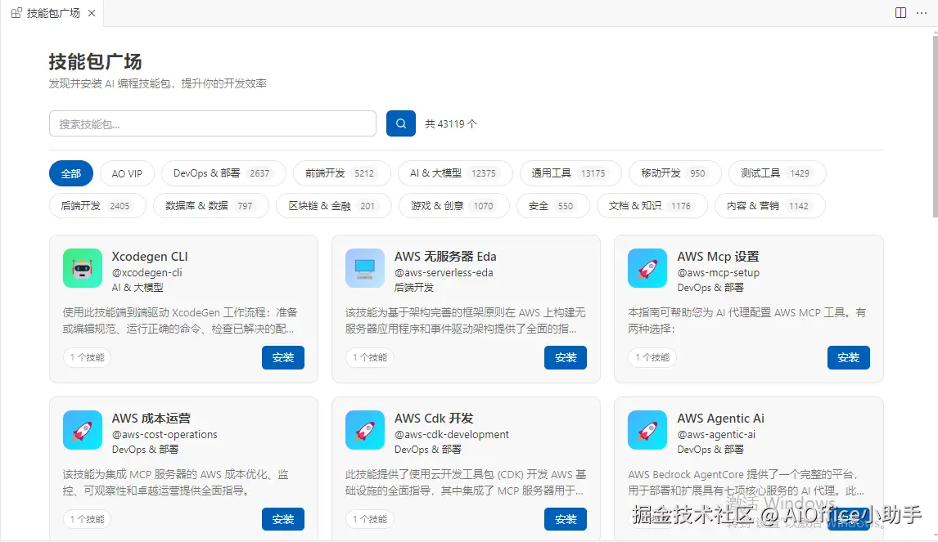Click the search magnifier button
The width and height of the screenshot is (938, 542).
401,123
